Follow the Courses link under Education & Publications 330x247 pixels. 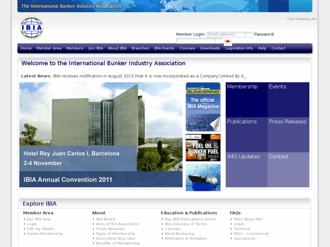(x=172, y=229)
